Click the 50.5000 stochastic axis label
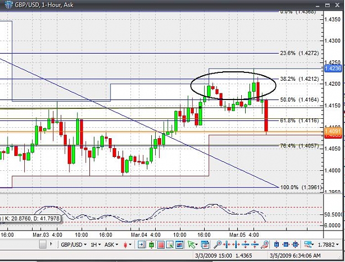Viewport: 345px width, 262px height. tap(334, 214)
